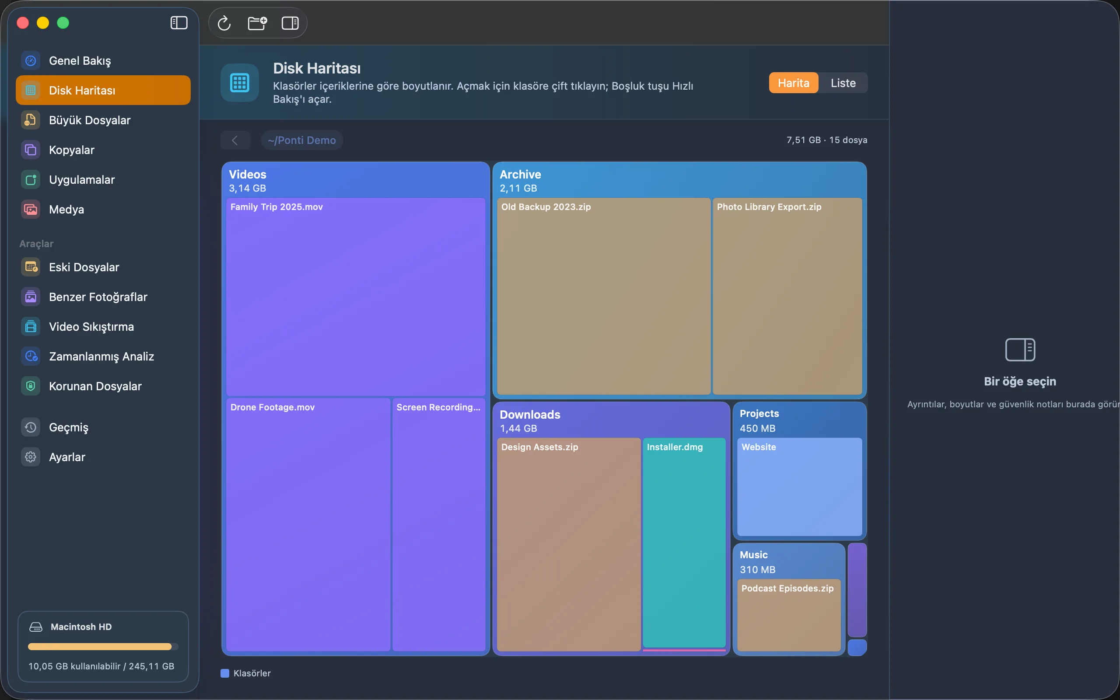
Task: Open Korunan Dosyalar tool
Action: tap(103, 386)
